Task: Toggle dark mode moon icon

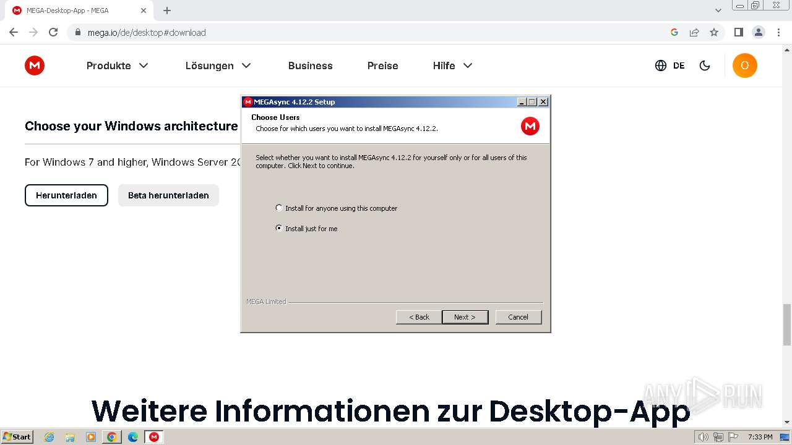Action: [x=705, y=66]
